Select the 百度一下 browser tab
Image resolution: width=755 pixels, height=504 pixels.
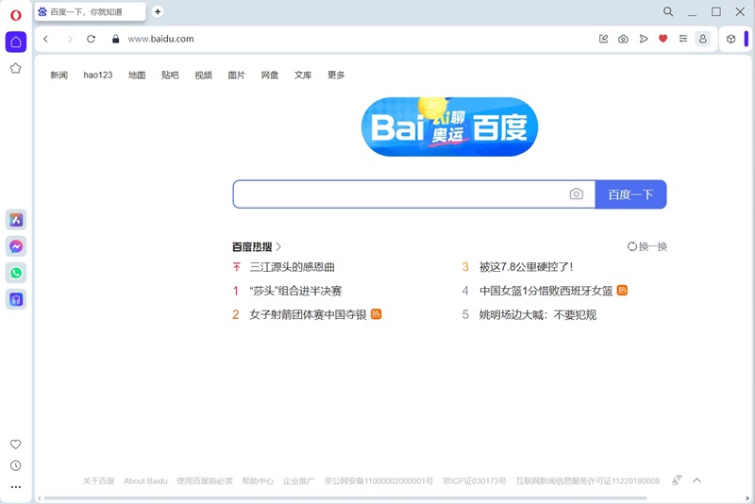(x=90, y=11)
